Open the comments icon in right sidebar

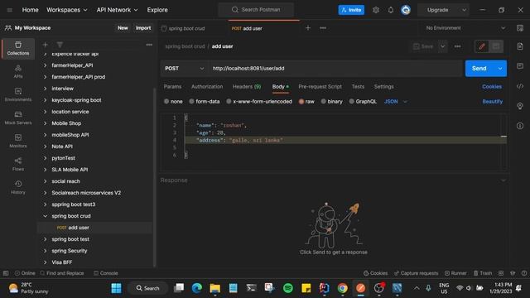pyautogui.click(x=520, y=66)
